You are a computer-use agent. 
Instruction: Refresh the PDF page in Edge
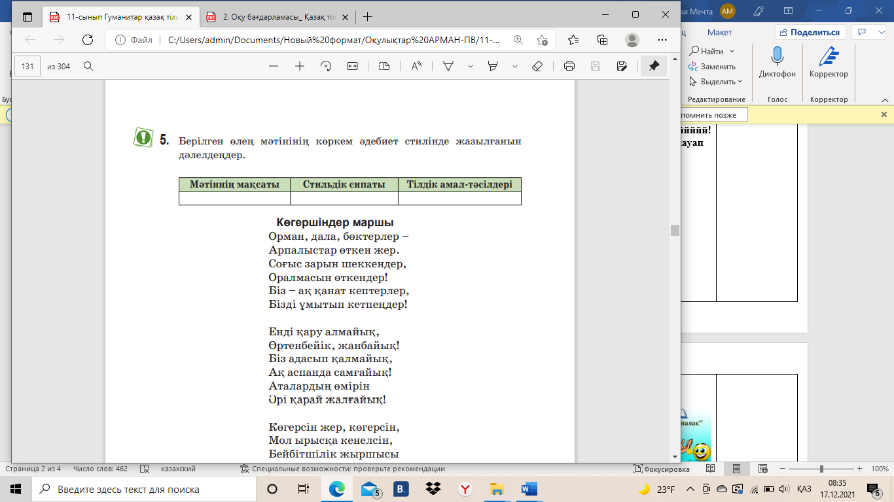pos(88,40)
